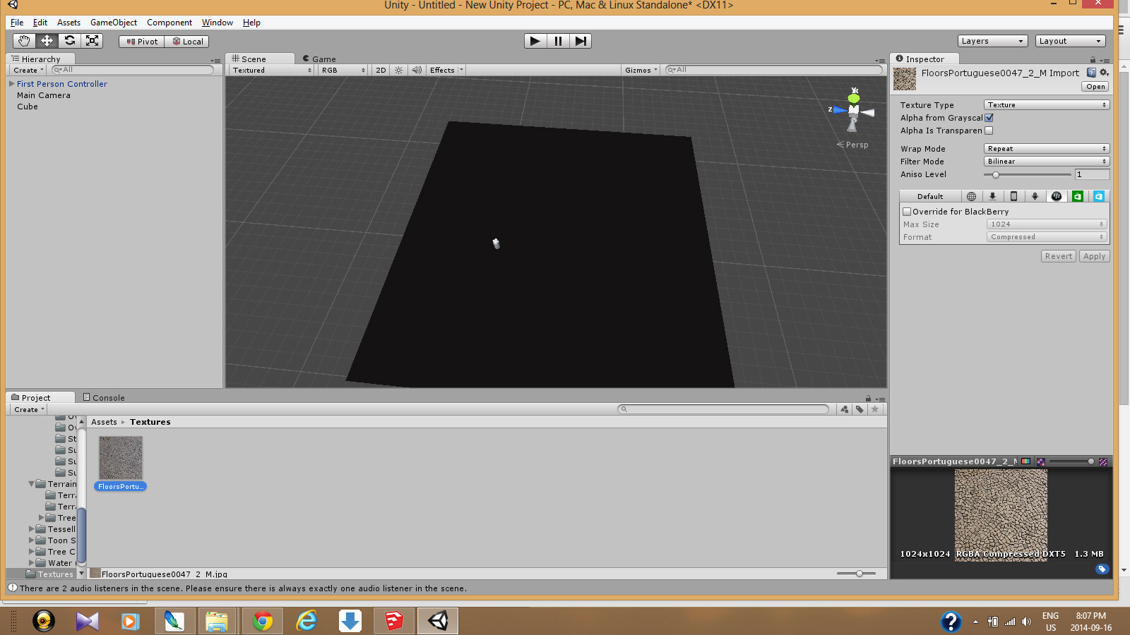Toggle scene lighting with the sun icon
This screenshot has height=635, width=1130.
click(398, 70)
